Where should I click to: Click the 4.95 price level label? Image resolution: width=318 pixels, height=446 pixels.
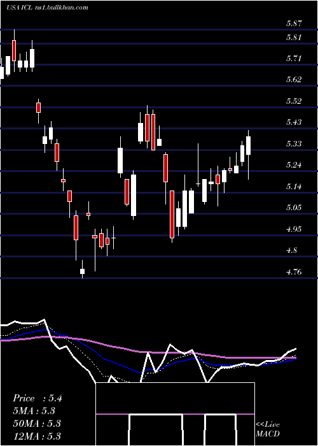[x=294, y=229]
